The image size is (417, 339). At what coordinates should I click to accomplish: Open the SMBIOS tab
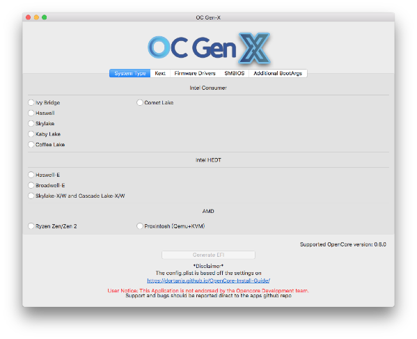tap(235, 73)
